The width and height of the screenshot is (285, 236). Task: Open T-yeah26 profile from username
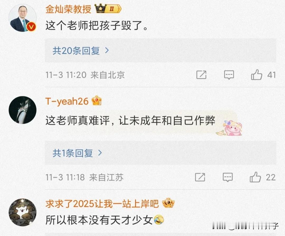67,101
